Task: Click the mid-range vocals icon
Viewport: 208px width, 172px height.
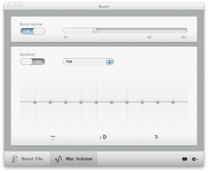Action: point(104,137)
